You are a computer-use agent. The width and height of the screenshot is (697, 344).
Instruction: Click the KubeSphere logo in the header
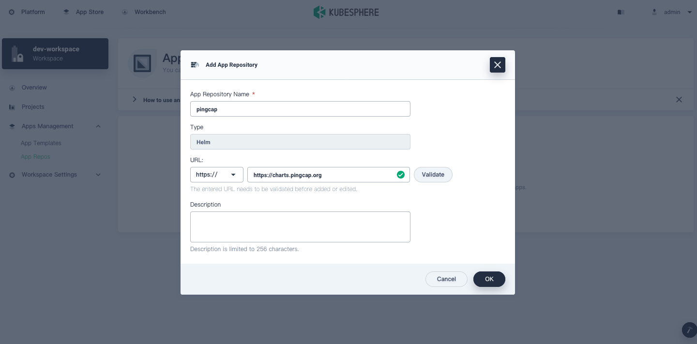tap(347, 12)
